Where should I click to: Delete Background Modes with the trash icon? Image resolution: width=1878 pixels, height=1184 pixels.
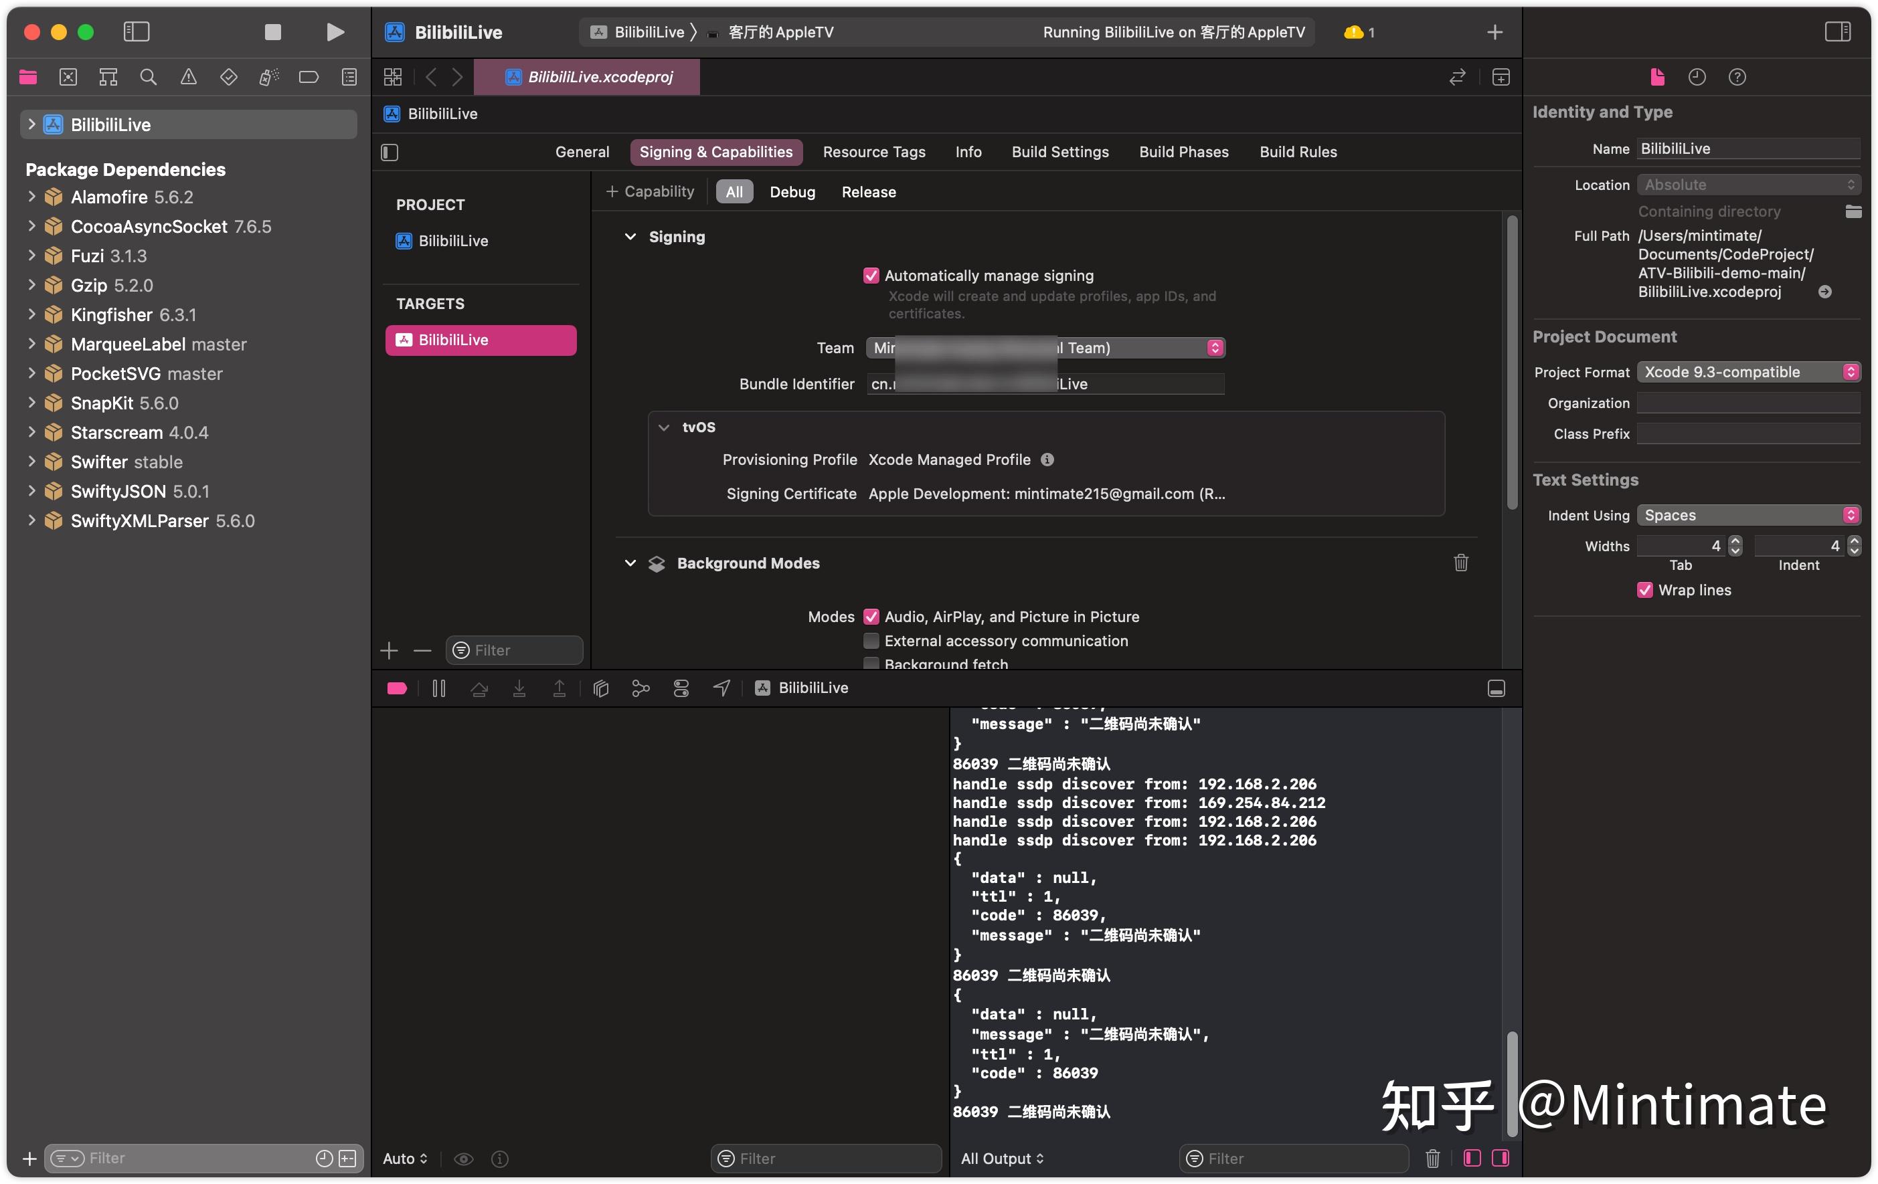point(1462,563)
